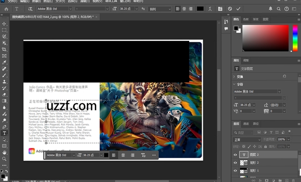
Task: Cancel current text edits with circle-slash icon
Action: tap(230, 9)
